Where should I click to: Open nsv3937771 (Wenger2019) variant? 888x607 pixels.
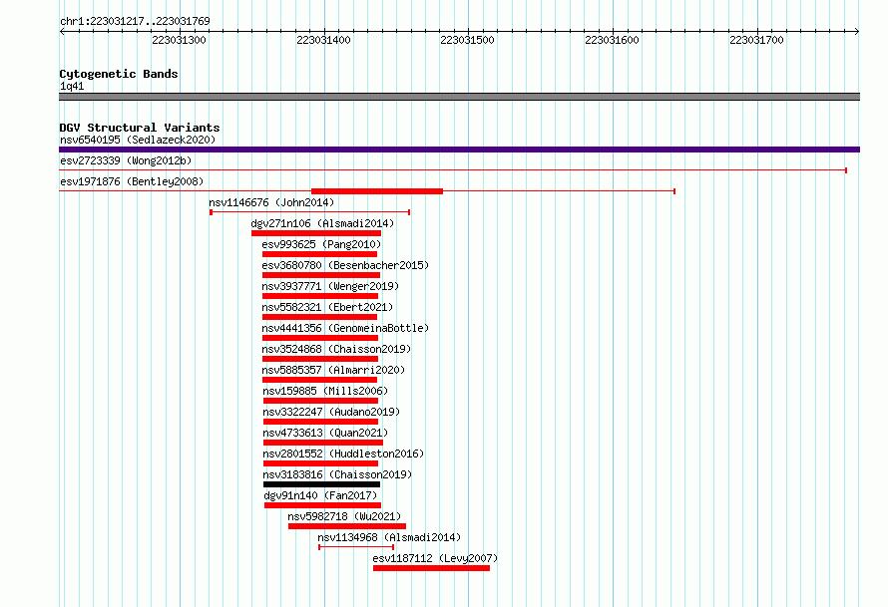(x=330, y=286)
